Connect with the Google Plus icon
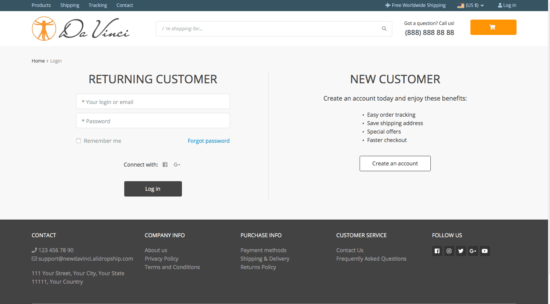 pyautogui.click(x=177, y=165)
